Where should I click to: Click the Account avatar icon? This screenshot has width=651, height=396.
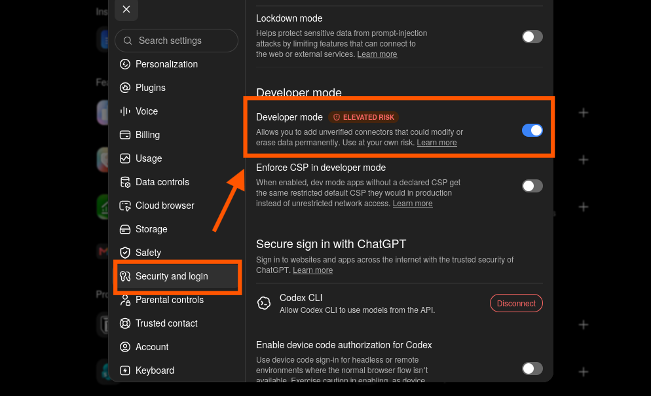tap(125, 347)
